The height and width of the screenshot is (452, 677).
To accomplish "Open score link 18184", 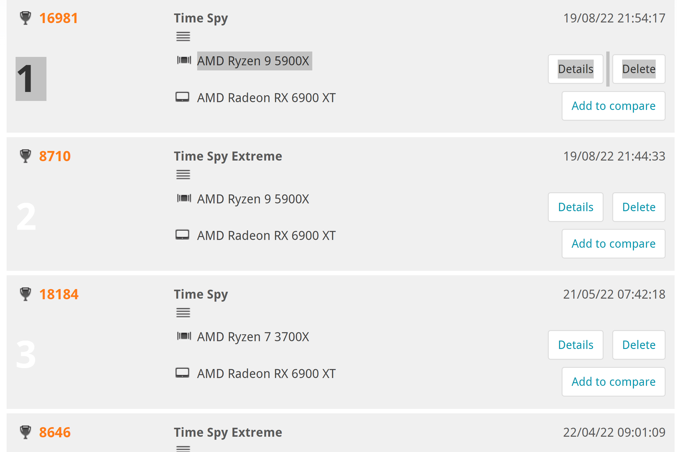I will 59,294.
